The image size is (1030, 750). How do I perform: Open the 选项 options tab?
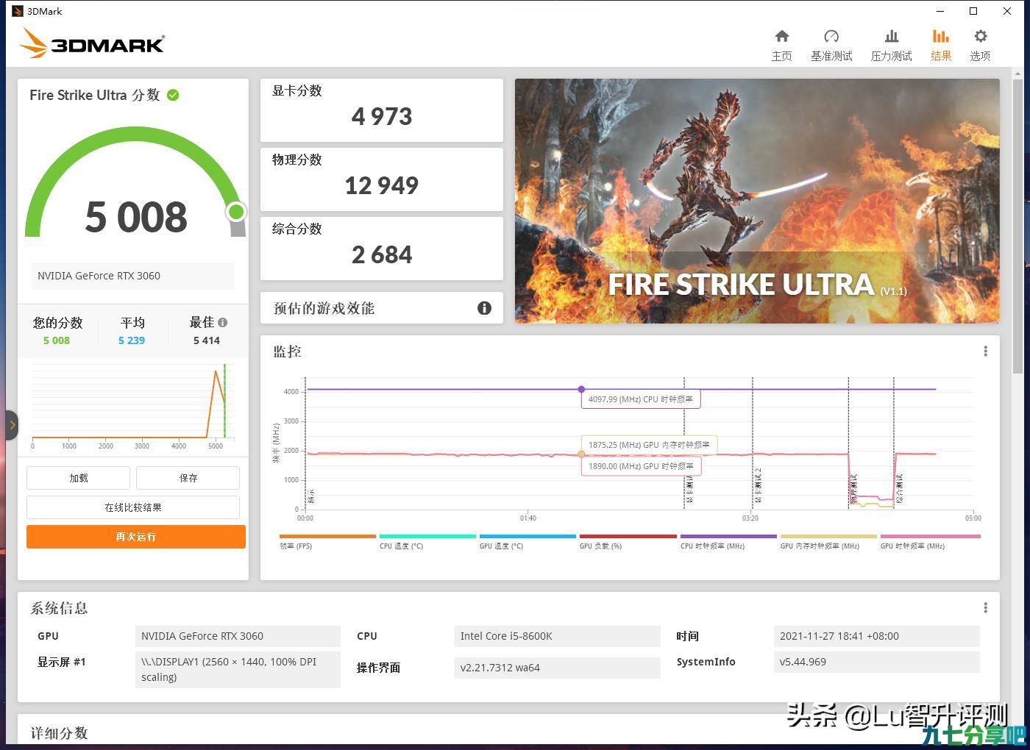coord(980,45)
